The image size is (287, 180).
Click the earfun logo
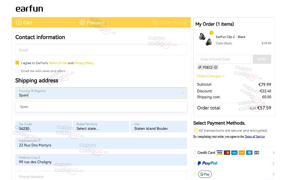[x=29, y=9]
